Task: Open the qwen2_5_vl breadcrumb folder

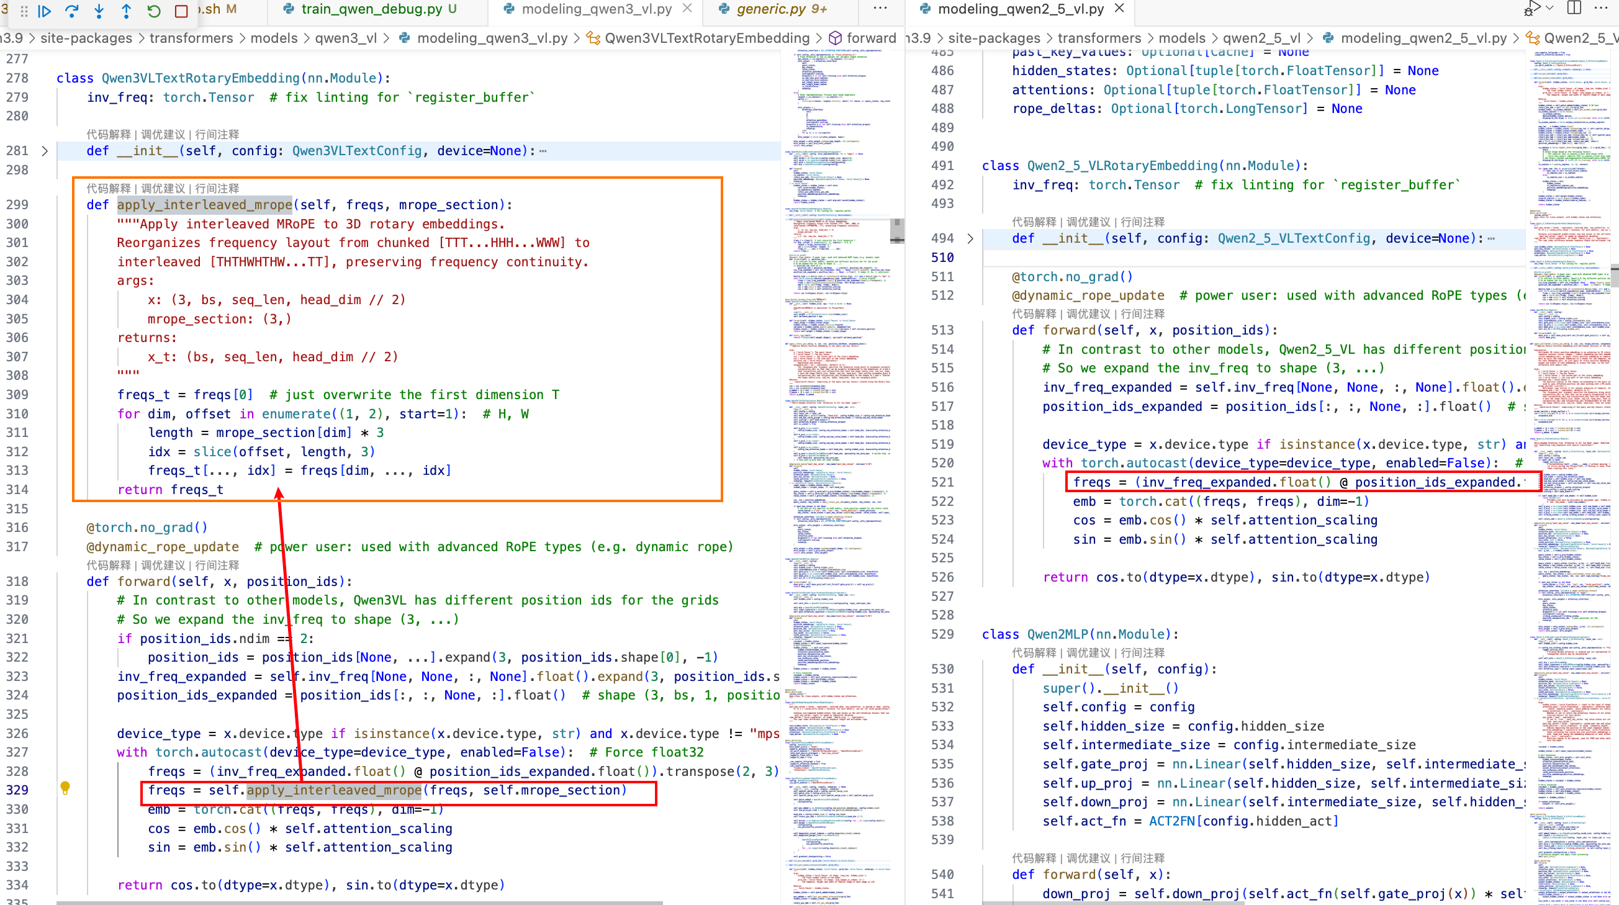Action: pos(1261,38)
